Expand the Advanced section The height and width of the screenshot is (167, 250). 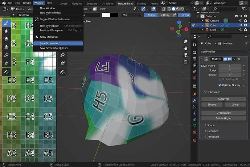(x=205, y=137)
